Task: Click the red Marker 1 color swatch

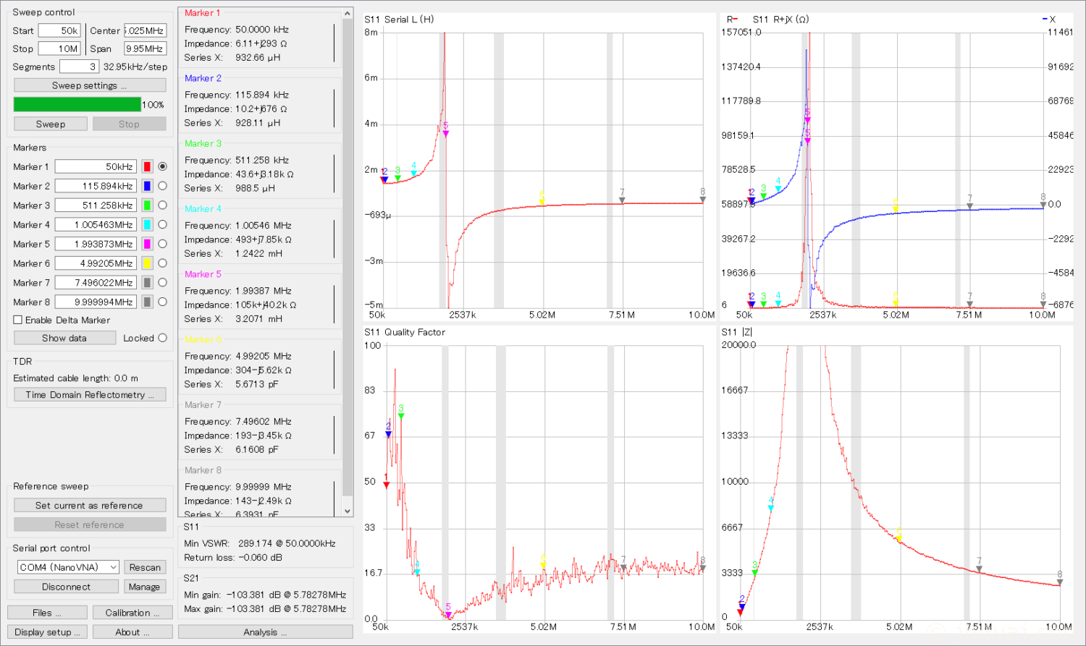Action: tap(147, 166)
